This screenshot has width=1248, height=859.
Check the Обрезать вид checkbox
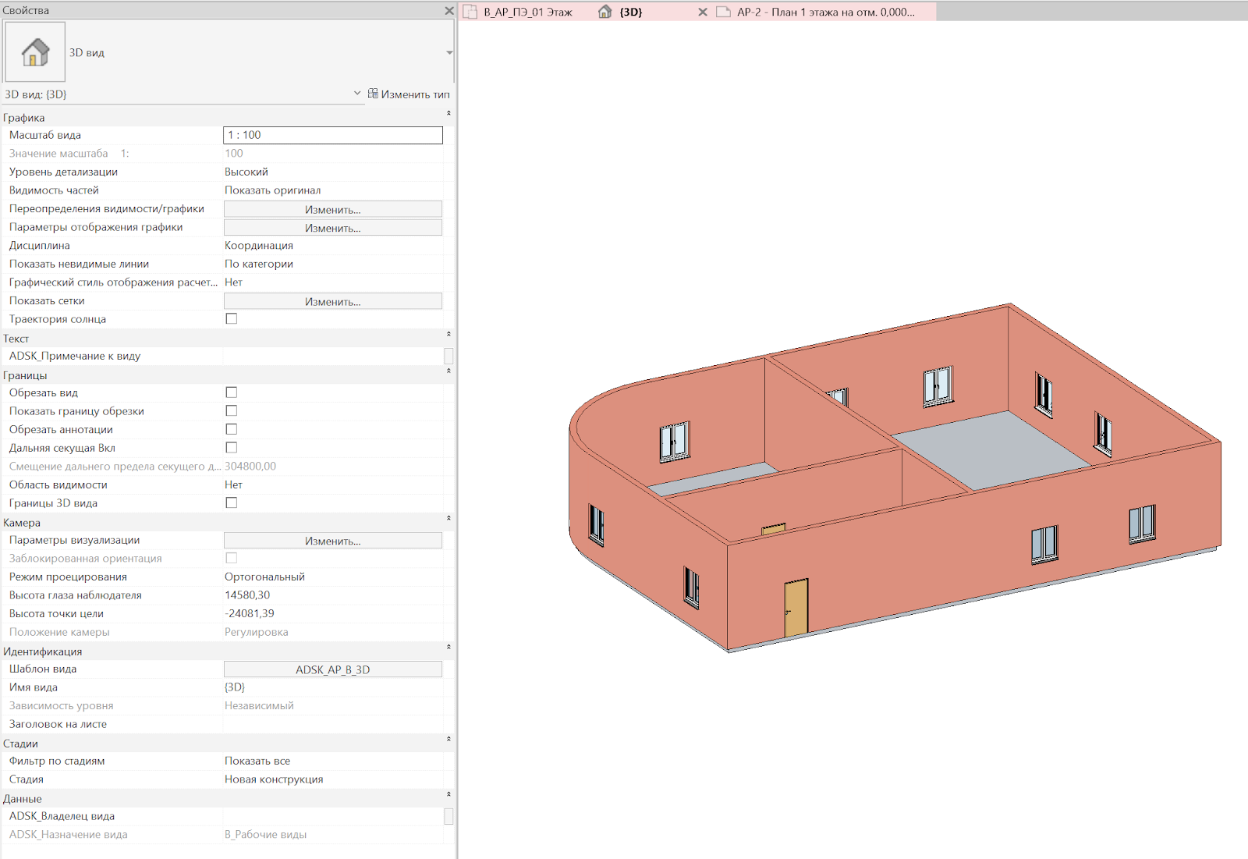coord(232,392)
